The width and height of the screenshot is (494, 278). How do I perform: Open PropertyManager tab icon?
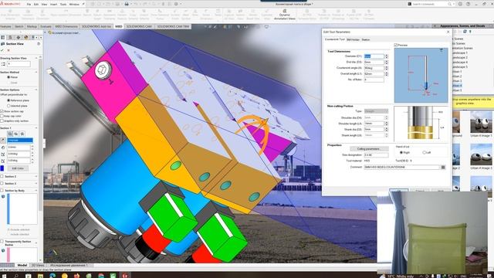click(10, 37)
